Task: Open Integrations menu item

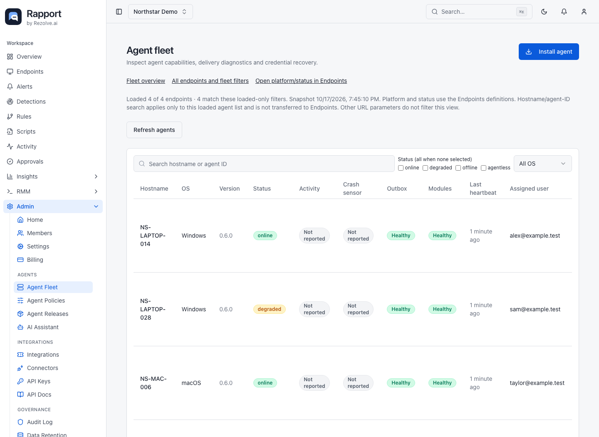Action: (x=53, y=355)
